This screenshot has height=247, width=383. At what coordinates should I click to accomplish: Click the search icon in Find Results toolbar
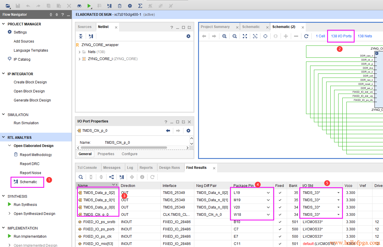tap(80, 177)
